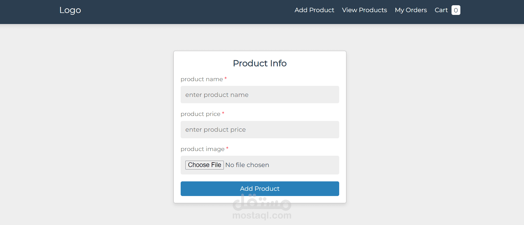Go to View Products page
The height and width of the screenshot is (225, 524).
364,10
